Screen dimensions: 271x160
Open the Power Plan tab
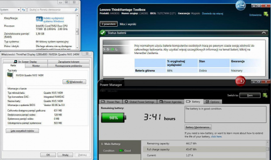111,102
